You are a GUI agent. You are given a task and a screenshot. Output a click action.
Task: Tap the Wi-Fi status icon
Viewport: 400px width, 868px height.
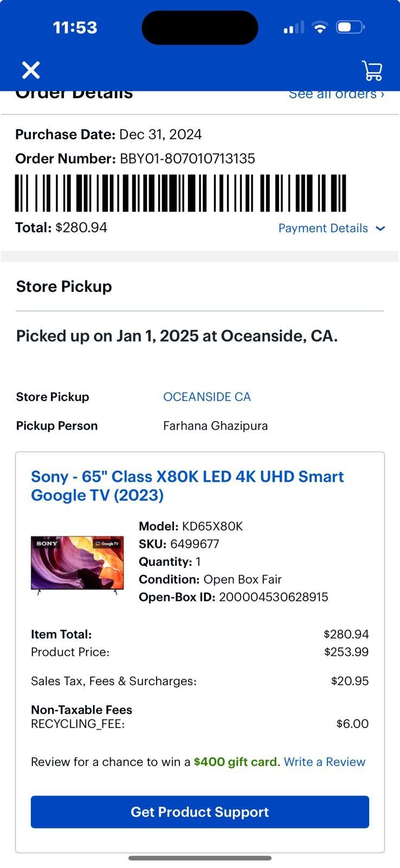click(x=320, y=28)
